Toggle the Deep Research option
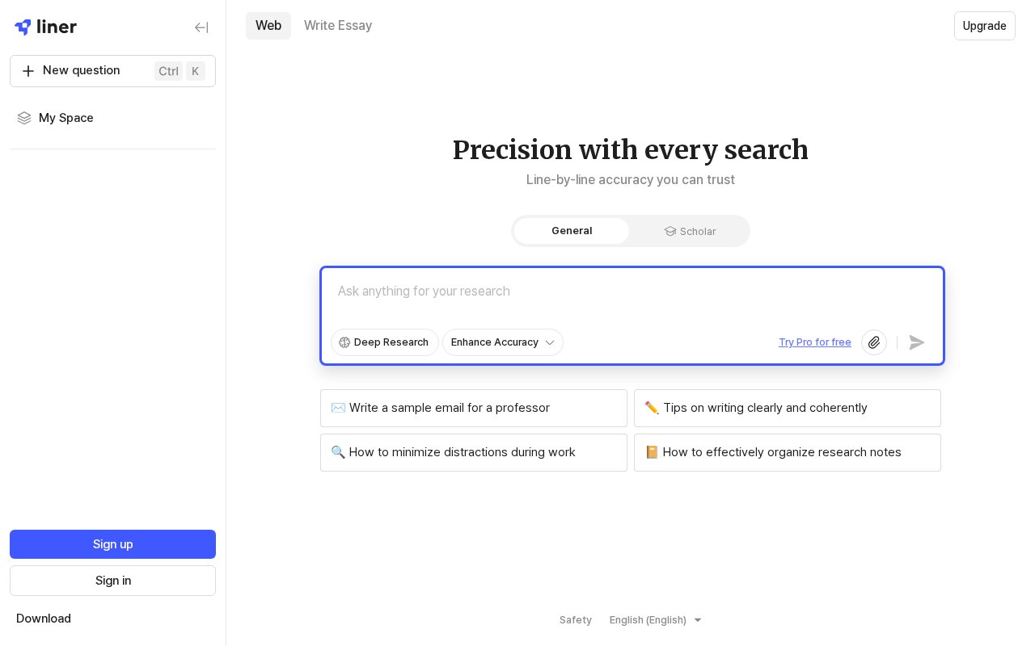The width and height of the screenshot is (1035, 646). pyautogui.click(x=385, y=342)
